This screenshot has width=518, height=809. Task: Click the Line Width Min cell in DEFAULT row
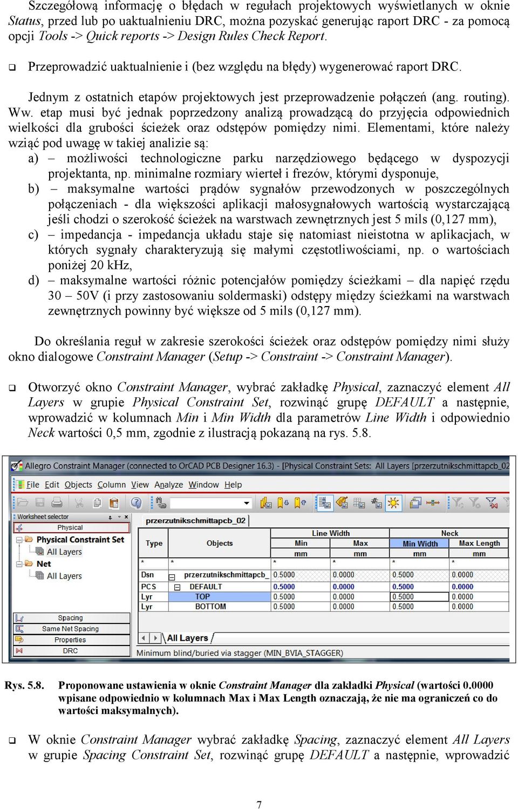301,587
